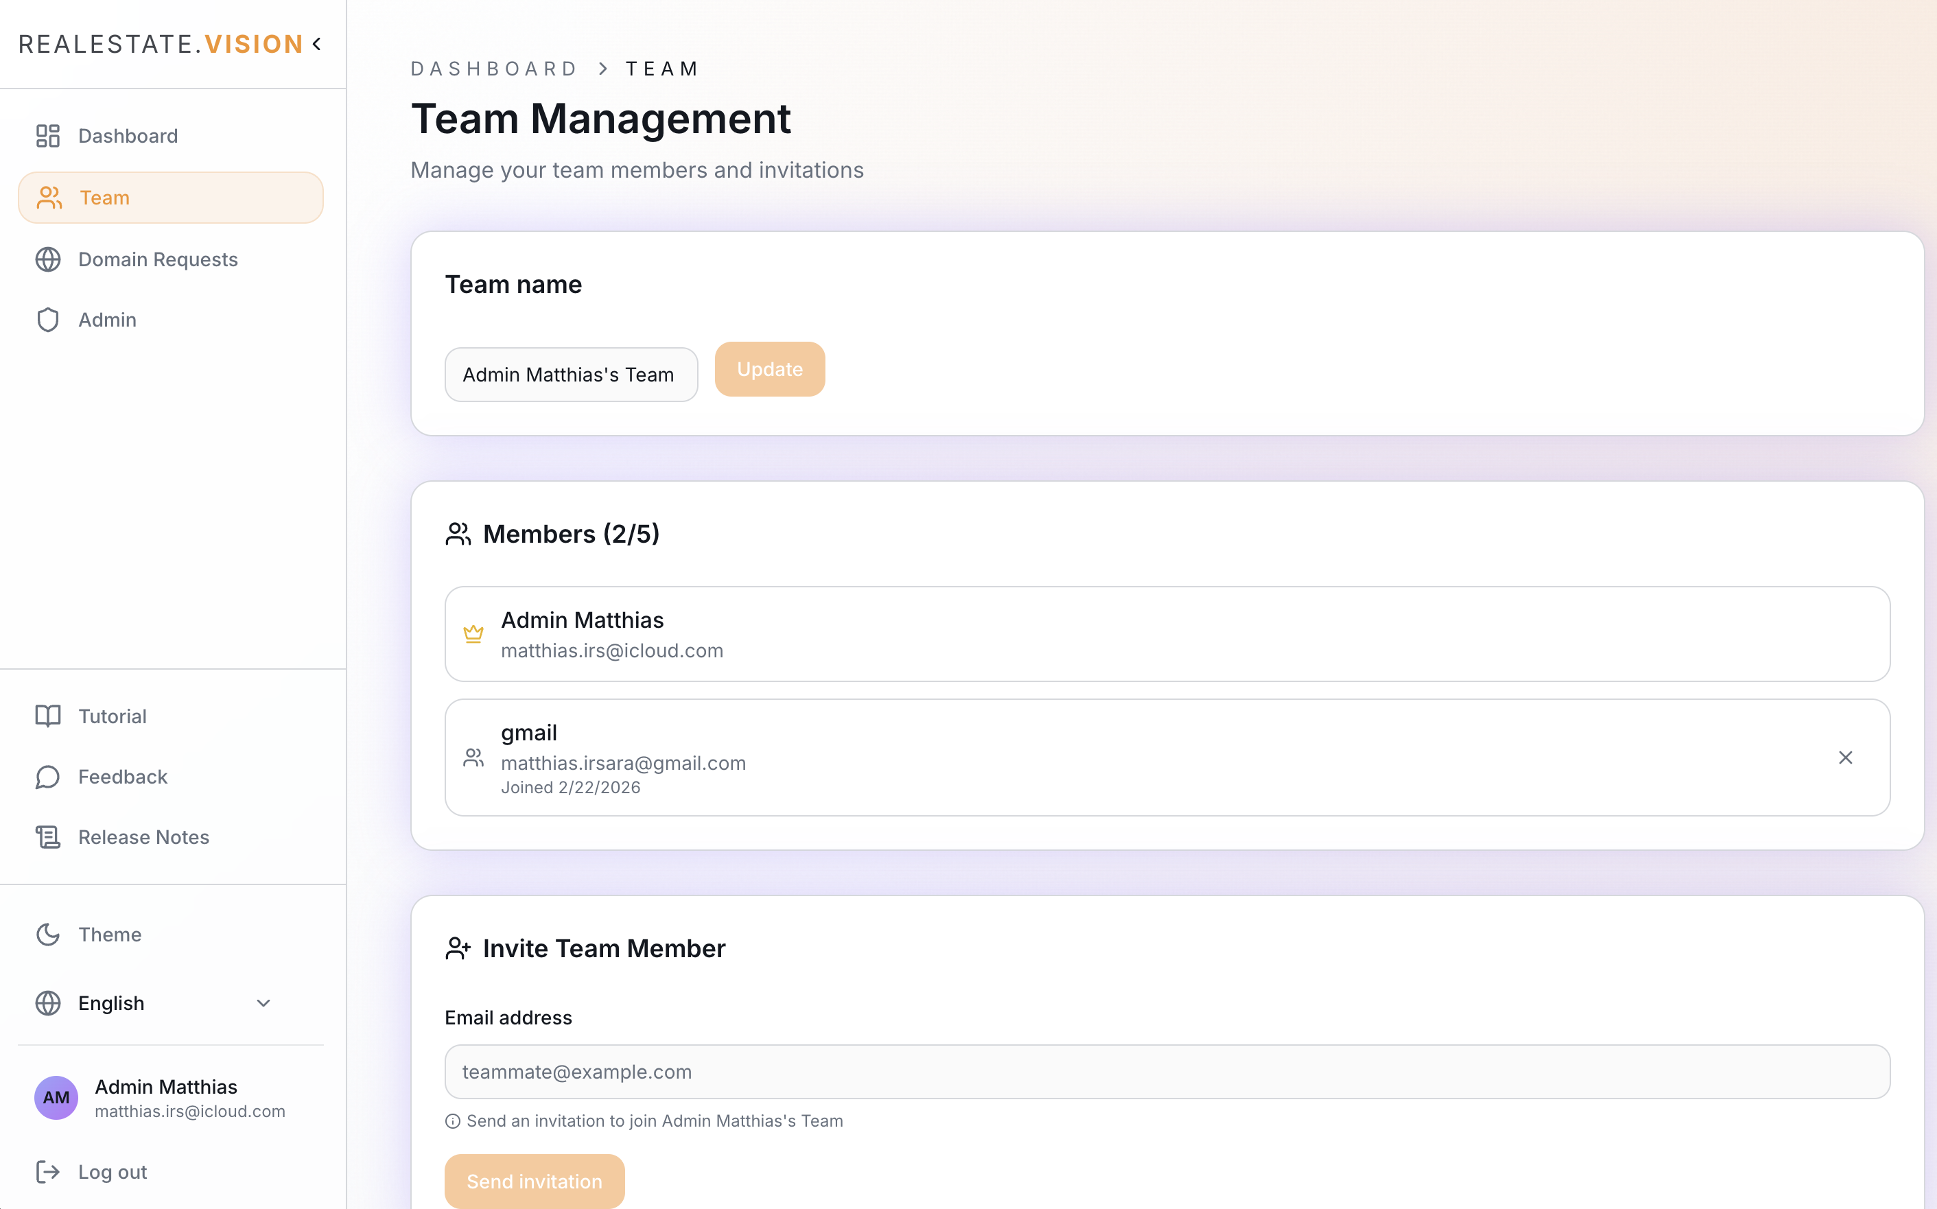Click the Feedback speech bubble icon

tap(48, 777)
